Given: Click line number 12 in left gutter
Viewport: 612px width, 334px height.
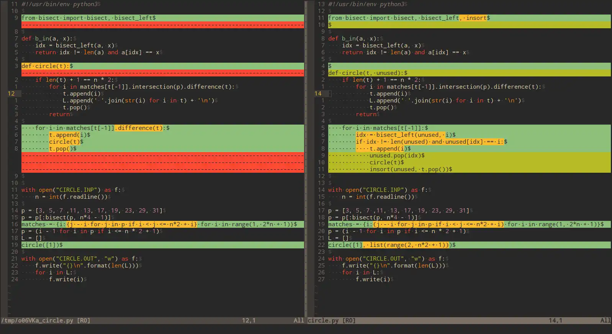Looking at the screenshot, I should [x=11, y=94].
